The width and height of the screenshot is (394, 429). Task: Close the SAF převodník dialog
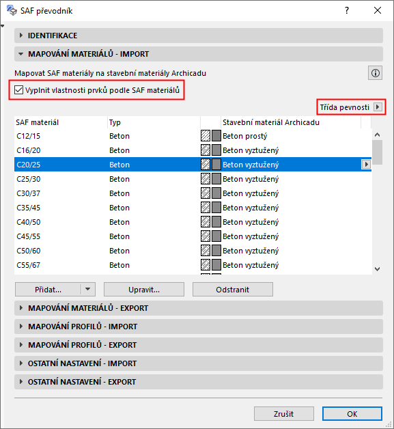(378, 11)
